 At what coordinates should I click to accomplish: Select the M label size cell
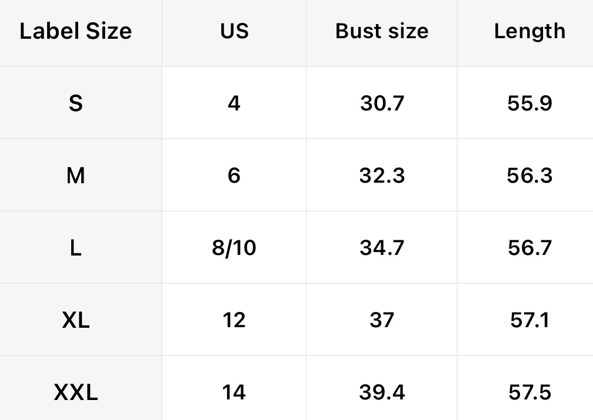75,176
